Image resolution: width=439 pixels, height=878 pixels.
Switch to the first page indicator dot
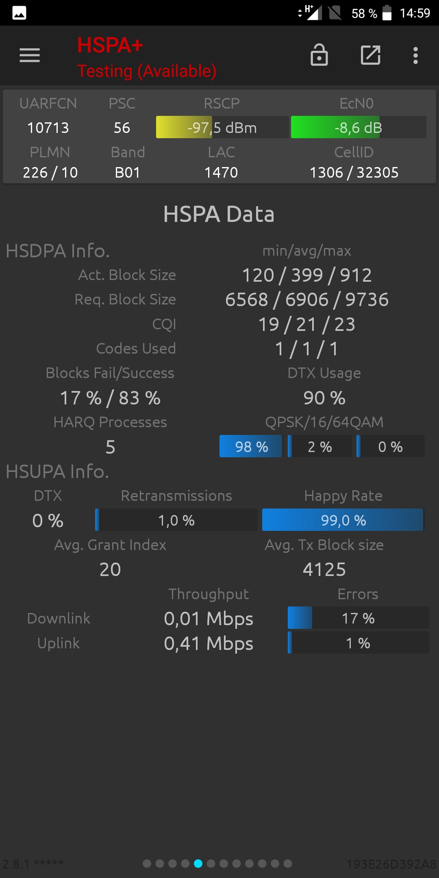(x=147, y=863)
